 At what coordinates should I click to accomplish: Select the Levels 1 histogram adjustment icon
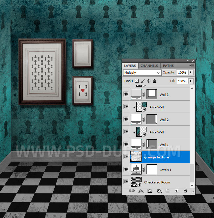(136, 169)
